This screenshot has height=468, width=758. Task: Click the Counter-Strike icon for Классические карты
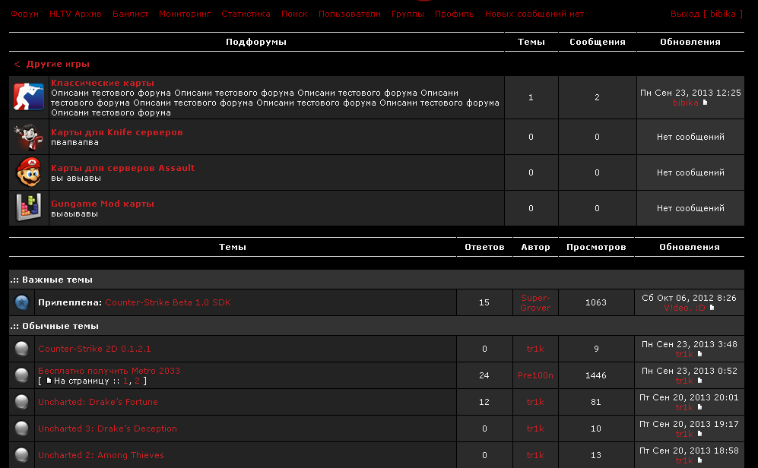click(29, 96)
